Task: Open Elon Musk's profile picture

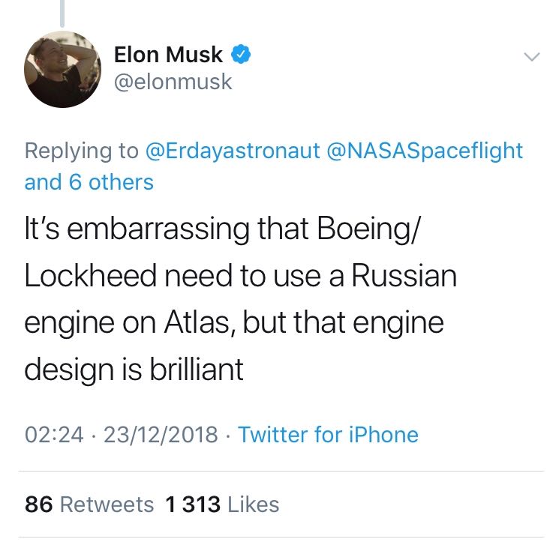Action: tap(62, 70)
